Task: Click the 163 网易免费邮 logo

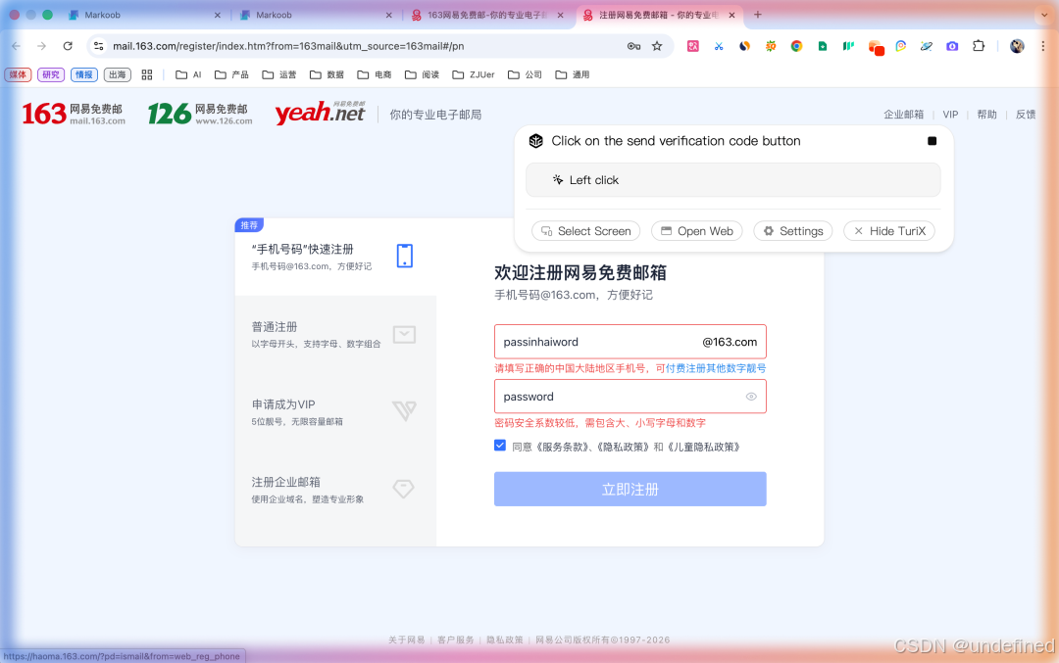Action: (71, 112)
